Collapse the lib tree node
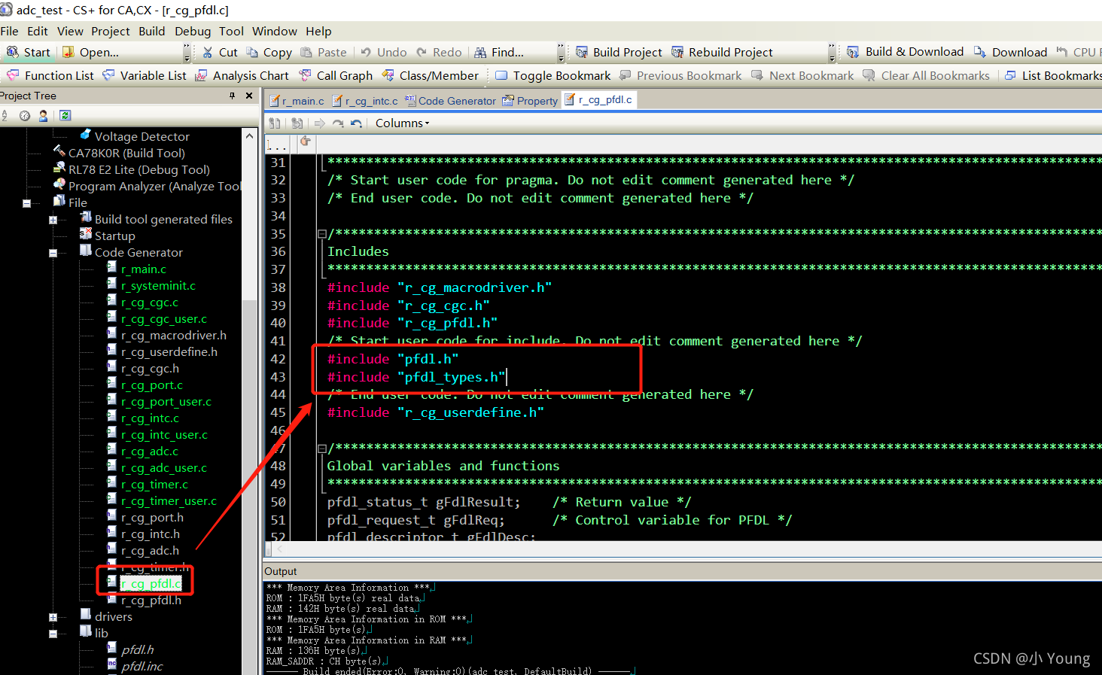 coord(53,634)
